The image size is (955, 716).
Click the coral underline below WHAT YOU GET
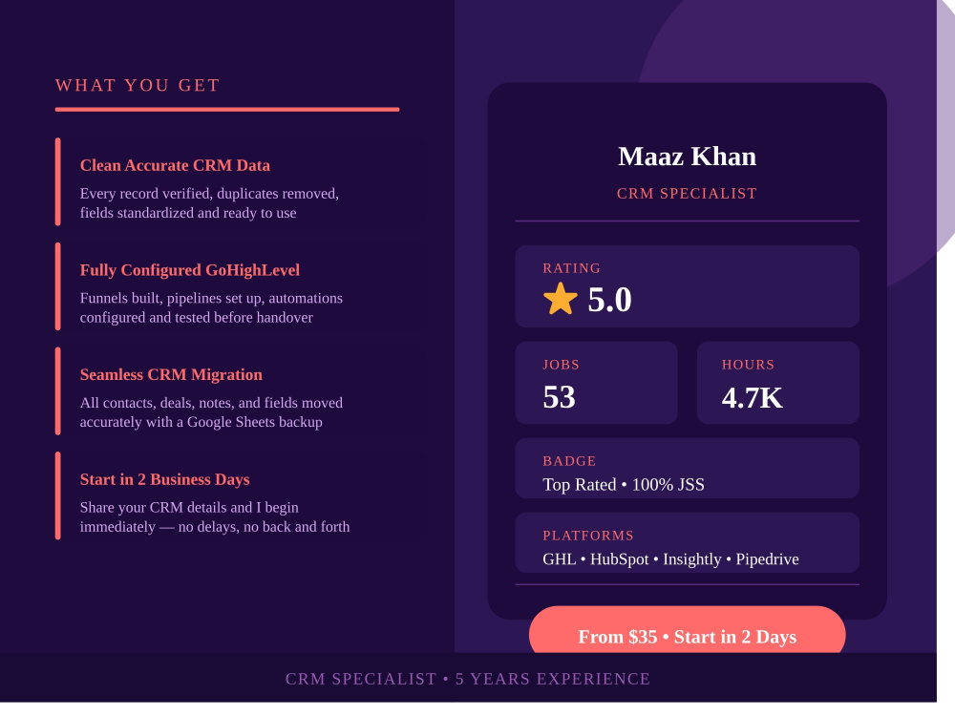coord(227,110)
